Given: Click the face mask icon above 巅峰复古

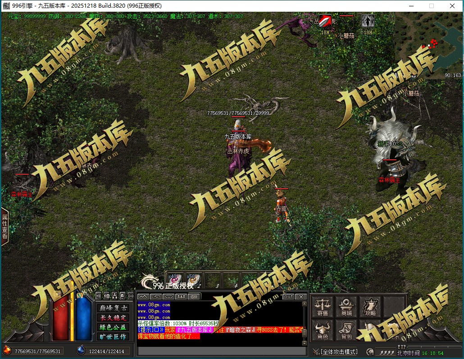Looking at the screenshot, I should (107, 295).
